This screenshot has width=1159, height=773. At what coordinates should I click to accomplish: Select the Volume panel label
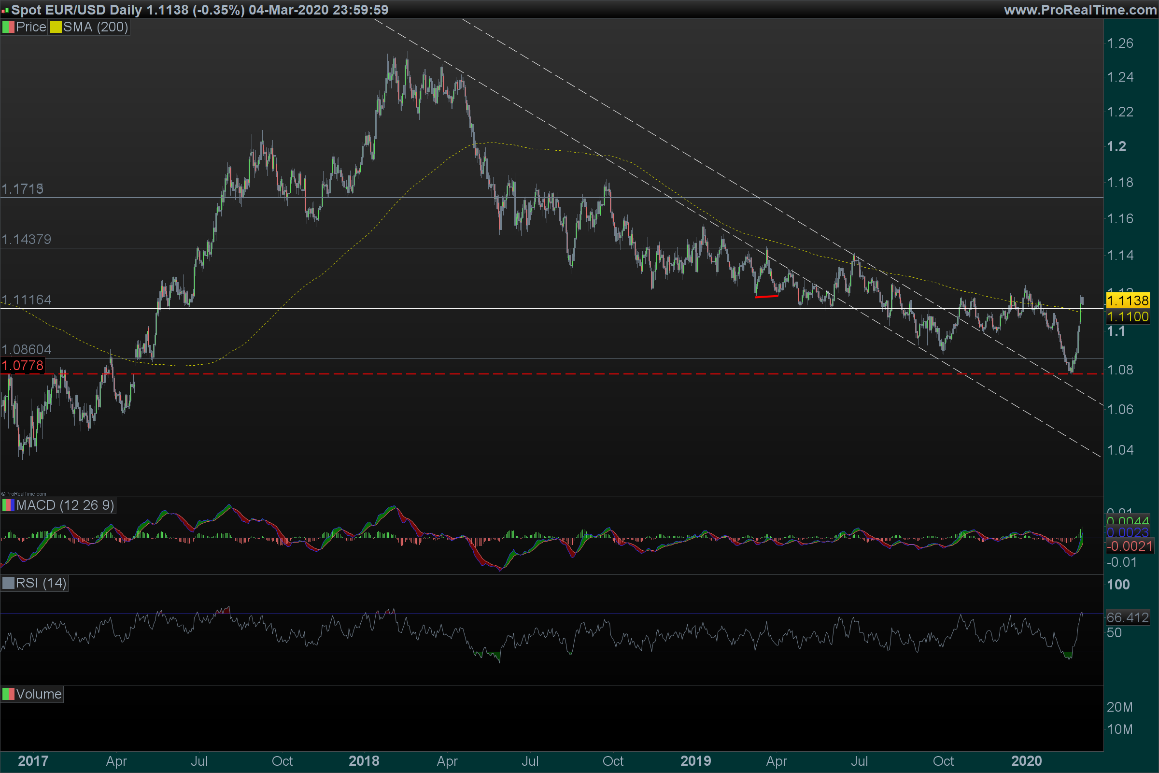(39, 694)
